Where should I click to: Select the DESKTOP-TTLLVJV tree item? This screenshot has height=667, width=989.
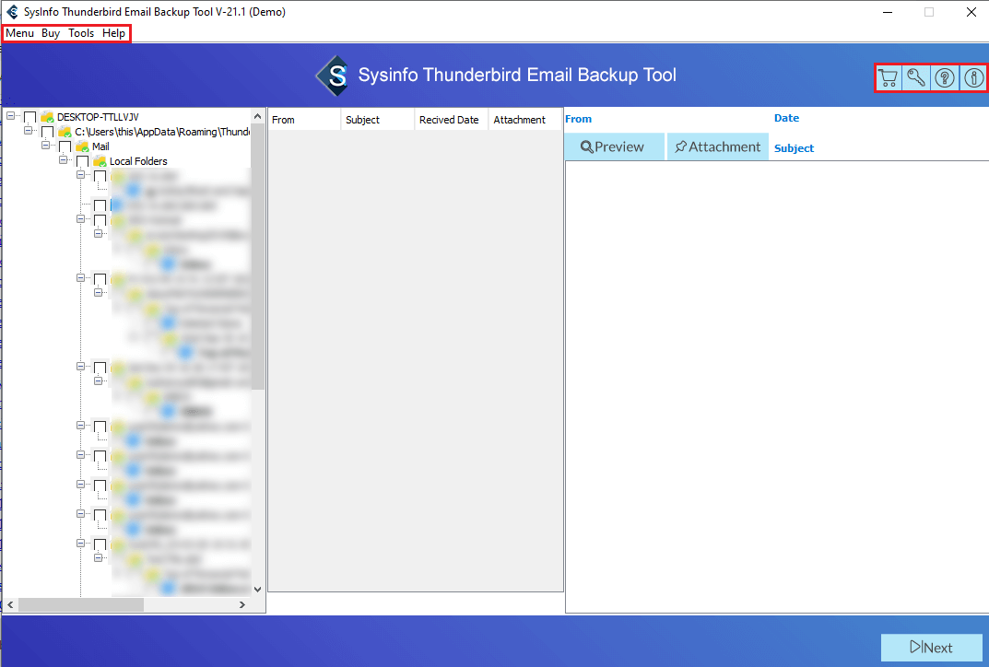98,117
